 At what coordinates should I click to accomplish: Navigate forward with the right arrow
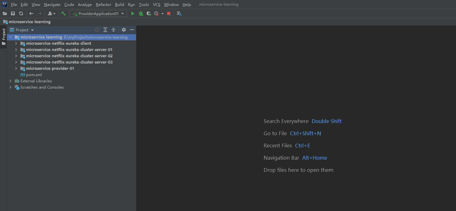tap(40, 13)
